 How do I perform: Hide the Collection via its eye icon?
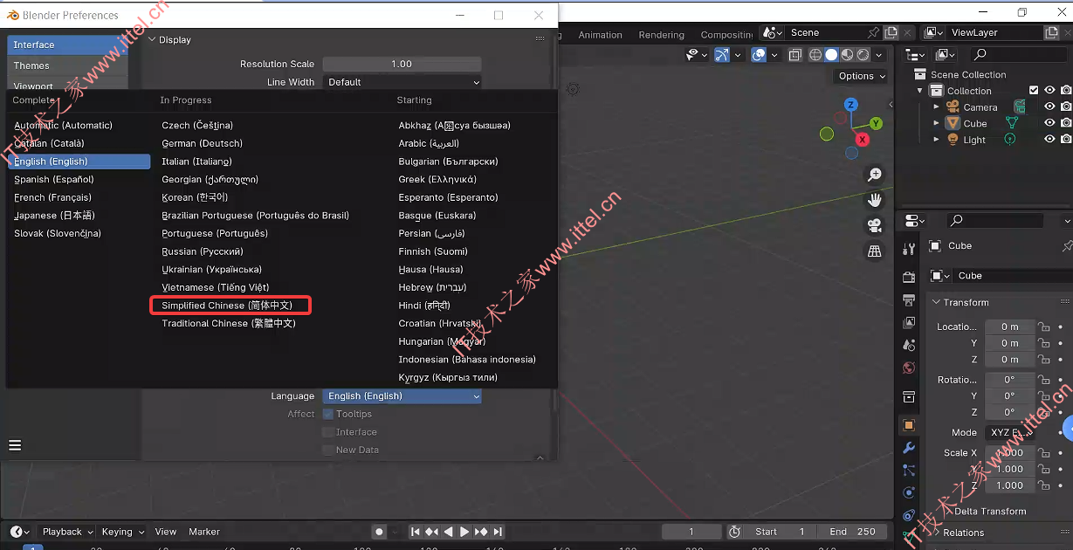click(1049, 90)
